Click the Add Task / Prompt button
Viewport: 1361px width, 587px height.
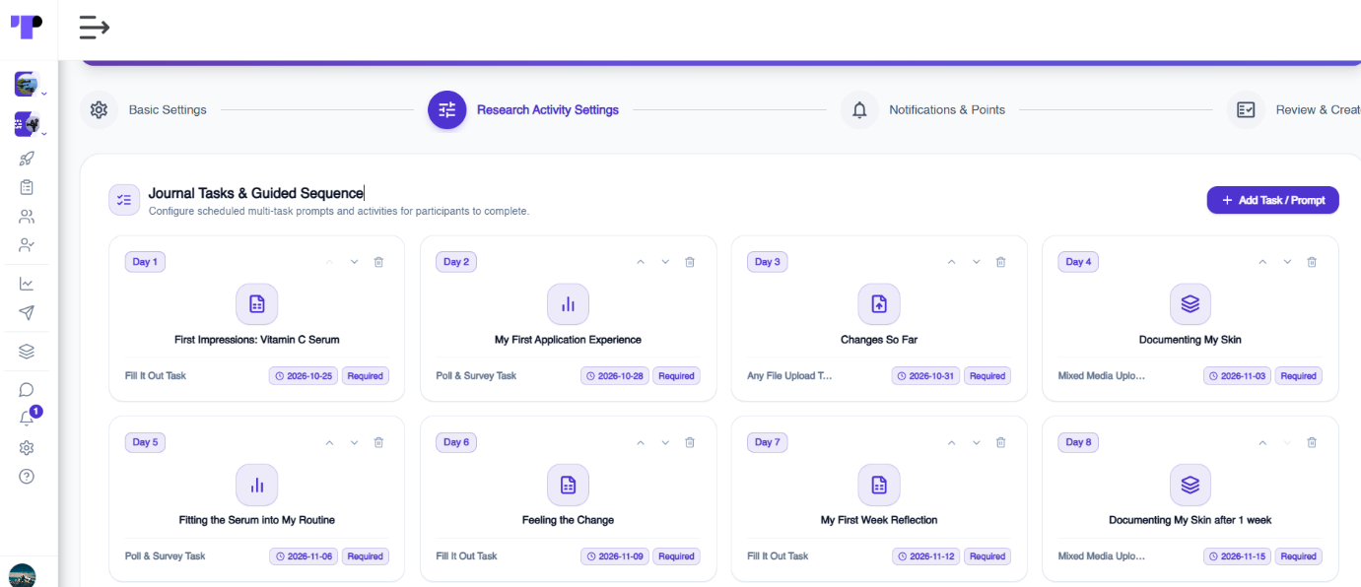coord(1272,200)
